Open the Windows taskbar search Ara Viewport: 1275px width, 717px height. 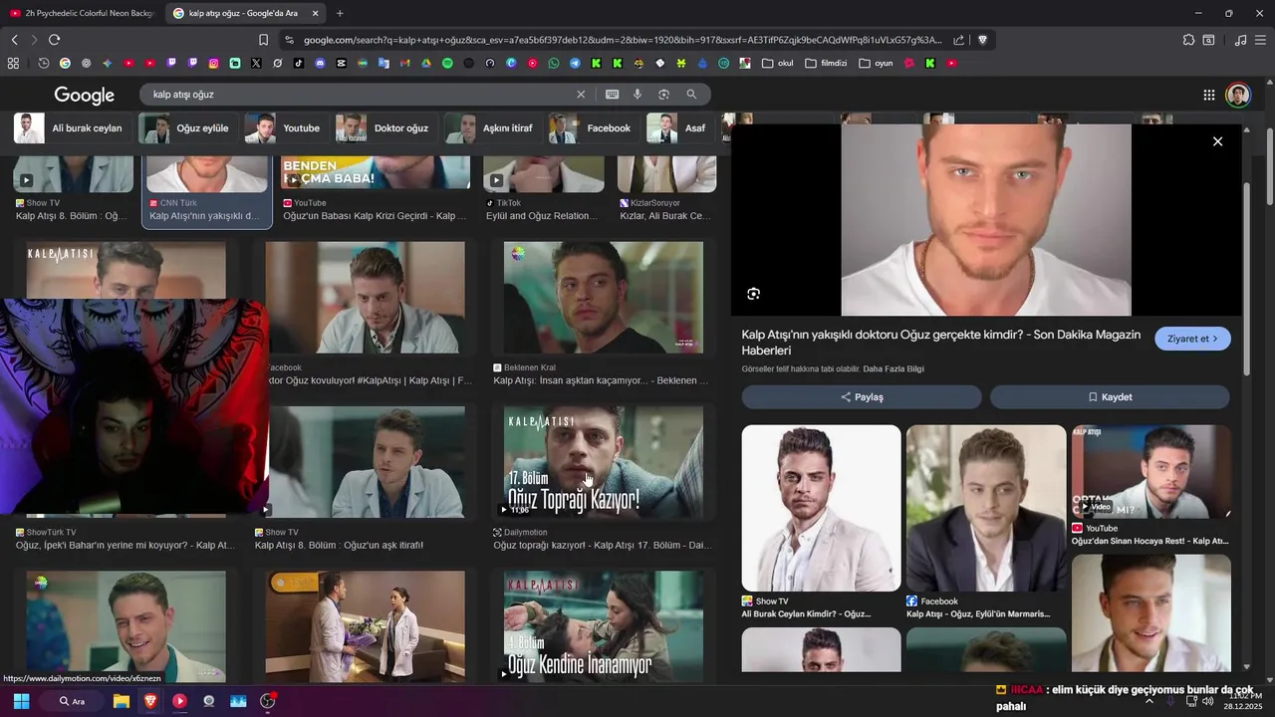(71, 701)
